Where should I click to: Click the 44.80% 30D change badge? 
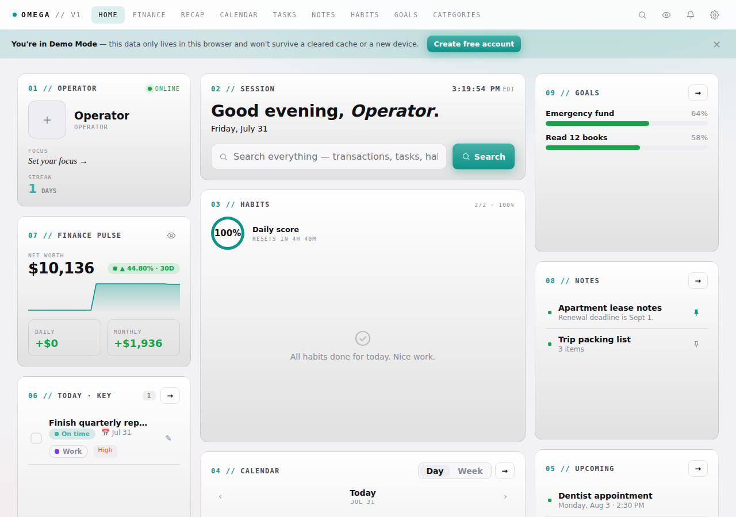144,268
